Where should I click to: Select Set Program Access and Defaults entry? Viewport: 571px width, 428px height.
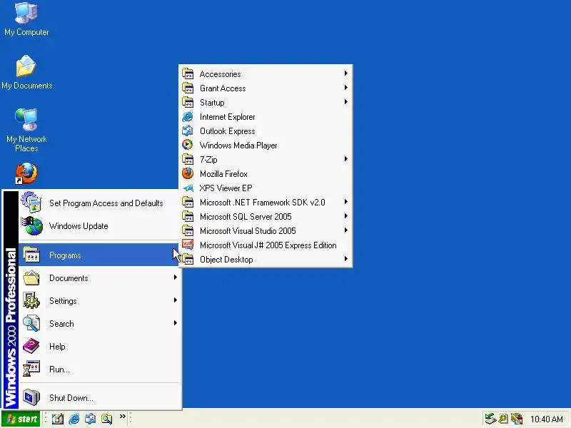(x=99, y=203)
